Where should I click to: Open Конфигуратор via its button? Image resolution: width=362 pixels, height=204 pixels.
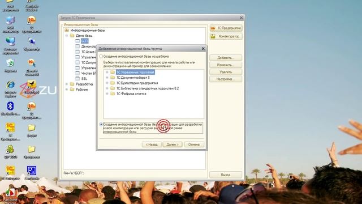coord(226,36)
